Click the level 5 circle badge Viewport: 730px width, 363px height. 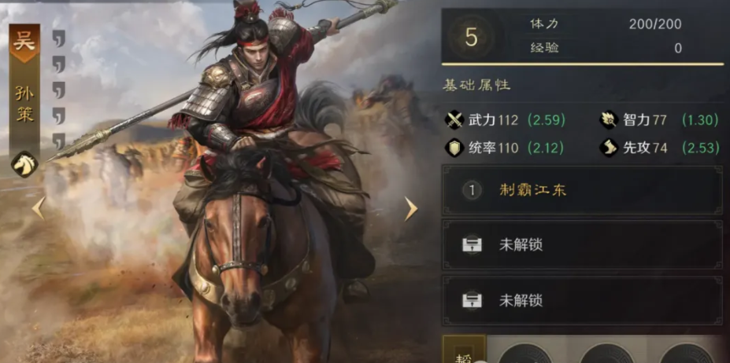[471, 38]
